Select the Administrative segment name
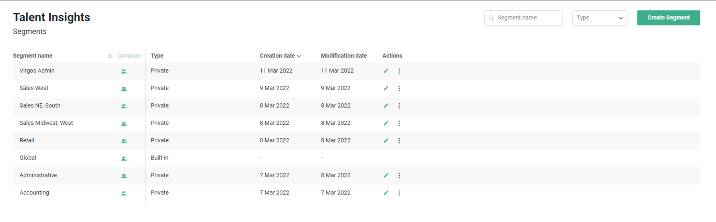This screenshot has width=716, height=222. click(38, 175)
